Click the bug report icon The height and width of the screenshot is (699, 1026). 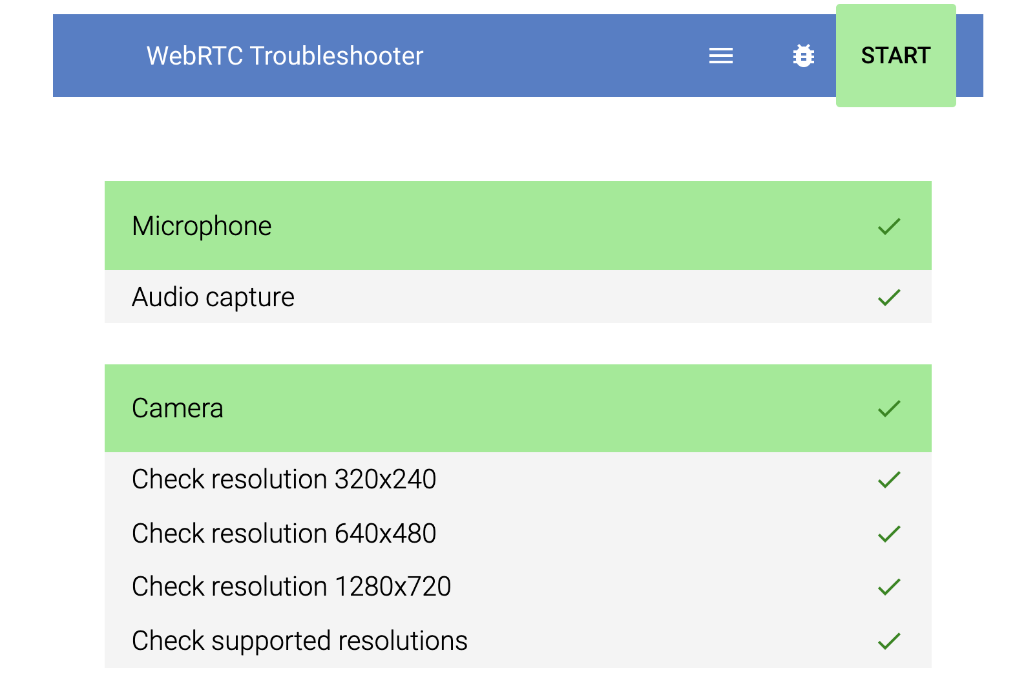(803, 56)
